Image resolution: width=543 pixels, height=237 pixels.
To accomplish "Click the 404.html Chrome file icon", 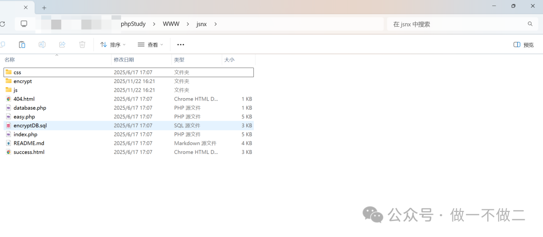I will click(9, 99).
